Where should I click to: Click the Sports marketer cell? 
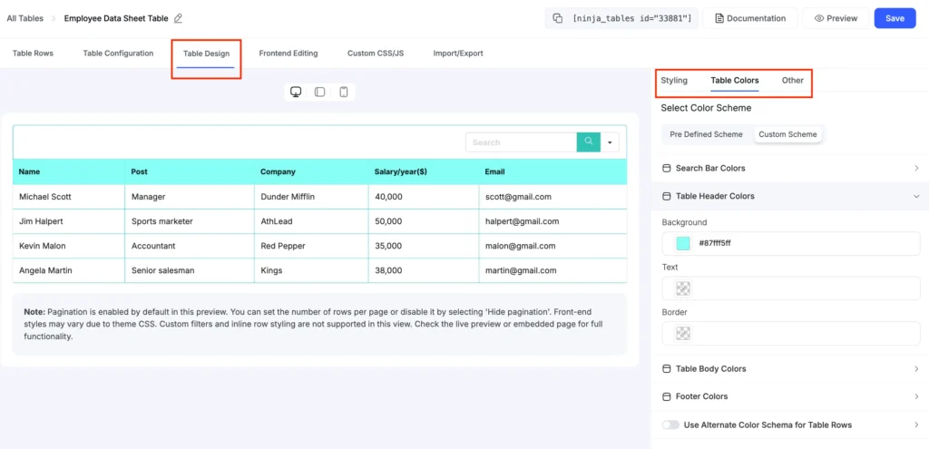pos(190,221)
